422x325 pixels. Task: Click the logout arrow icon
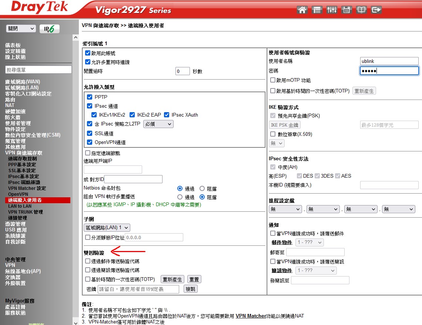376,10
